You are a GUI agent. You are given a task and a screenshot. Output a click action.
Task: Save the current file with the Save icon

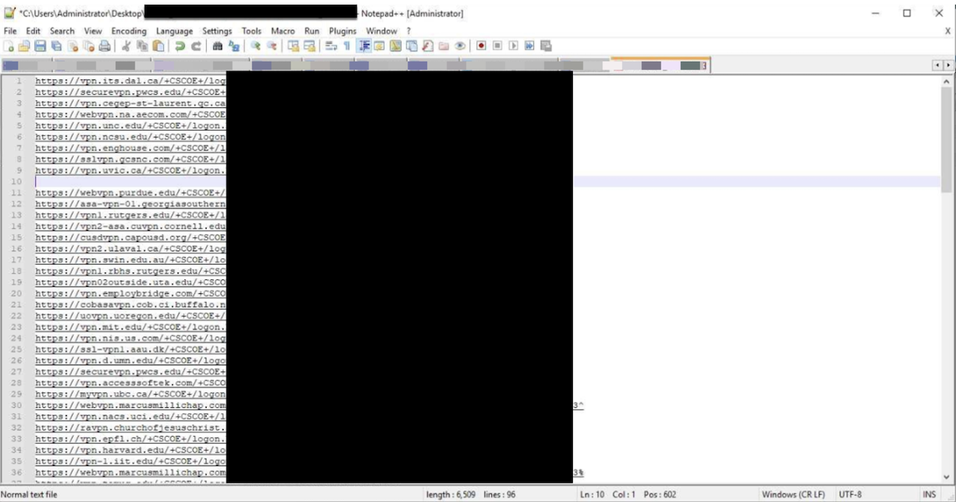(x=40, y=46)
